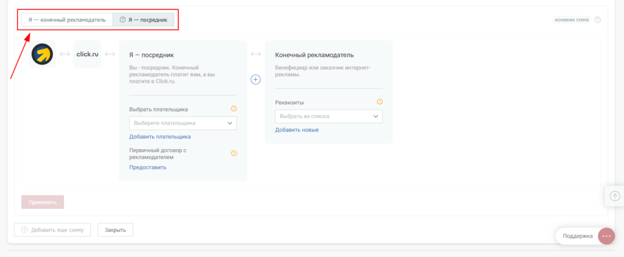This screenshot has height=257, width=624.
Task: Expand the «Выбрать из списка» requisites dropdown
Action: pos(328,116)
